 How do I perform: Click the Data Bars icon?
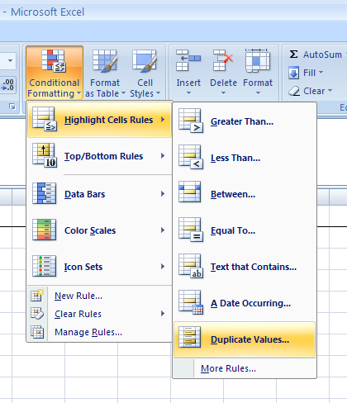click(x=45, y=193)
